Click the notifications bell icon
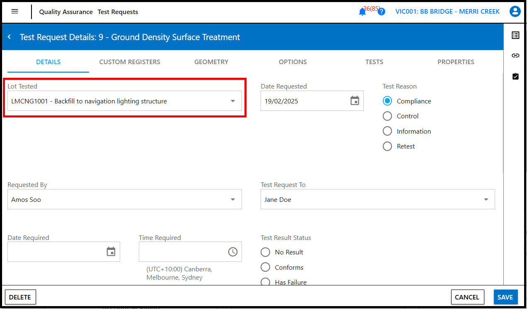 tap(362, 12)
